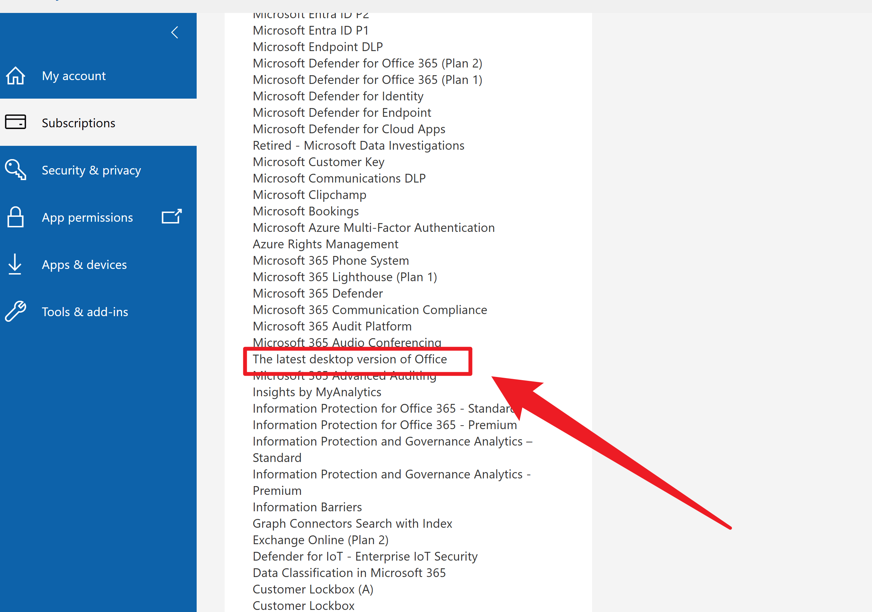Click the Apps & devices download icon
The width and height of the screenshot is (872, 612).
coord(15,264)
